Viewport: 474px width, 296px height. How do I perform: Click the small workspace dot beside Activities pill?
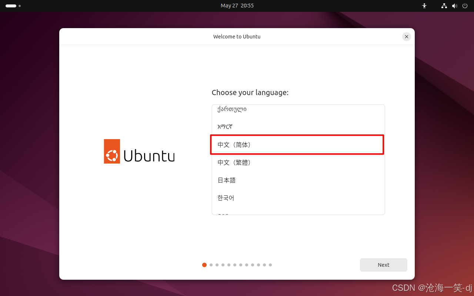tap(20, 6)
